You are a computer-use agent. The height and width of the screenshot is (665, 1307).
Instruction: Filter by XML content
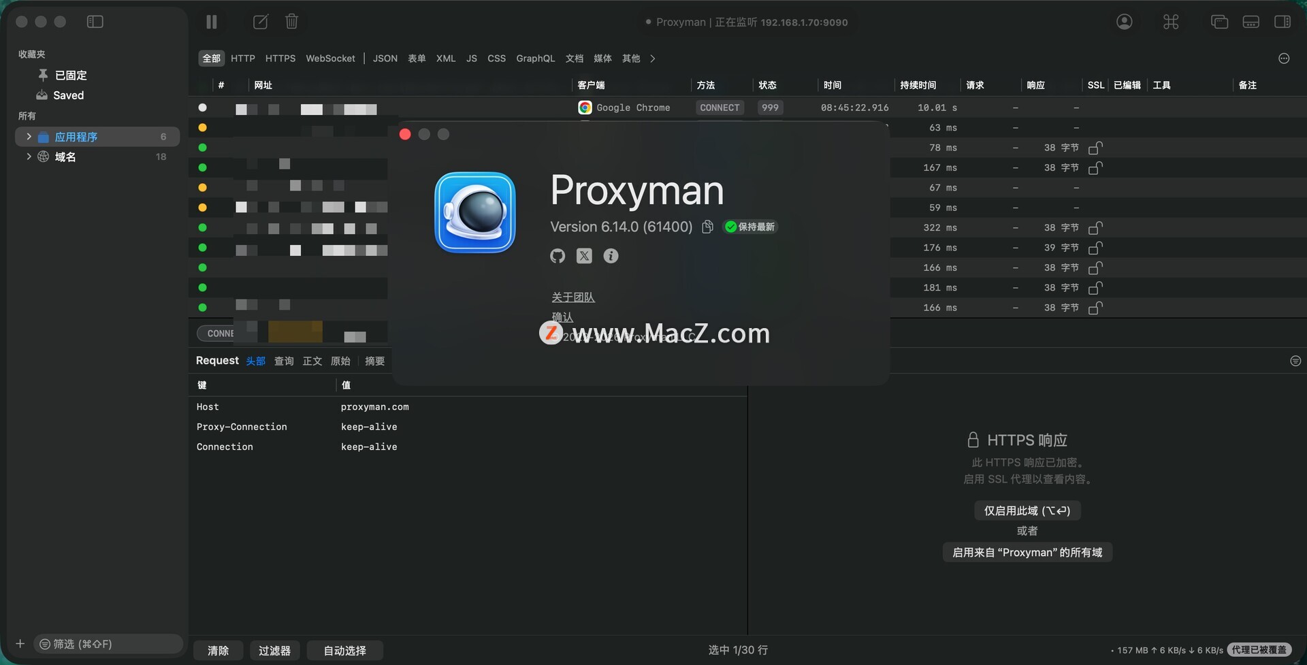[446, 59]
